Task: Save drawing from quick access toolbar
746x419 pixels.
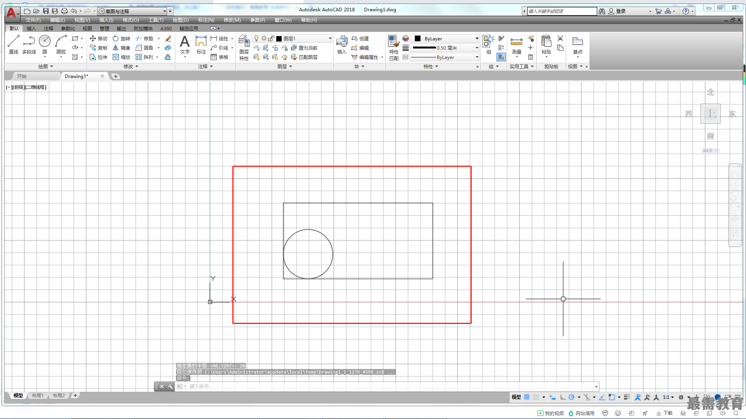Action: (x=46, y=11)
